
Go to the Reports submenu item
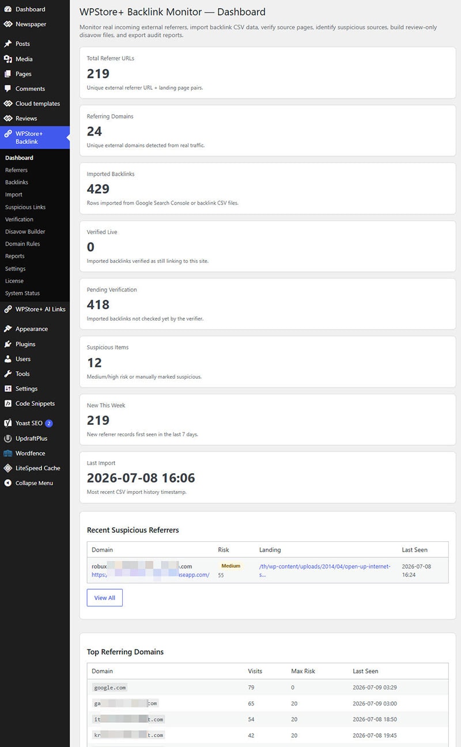(x=15, y=256)
